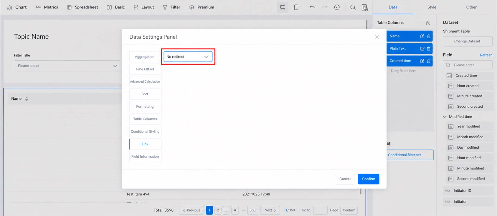Click the Go to page input

[320, 210]
